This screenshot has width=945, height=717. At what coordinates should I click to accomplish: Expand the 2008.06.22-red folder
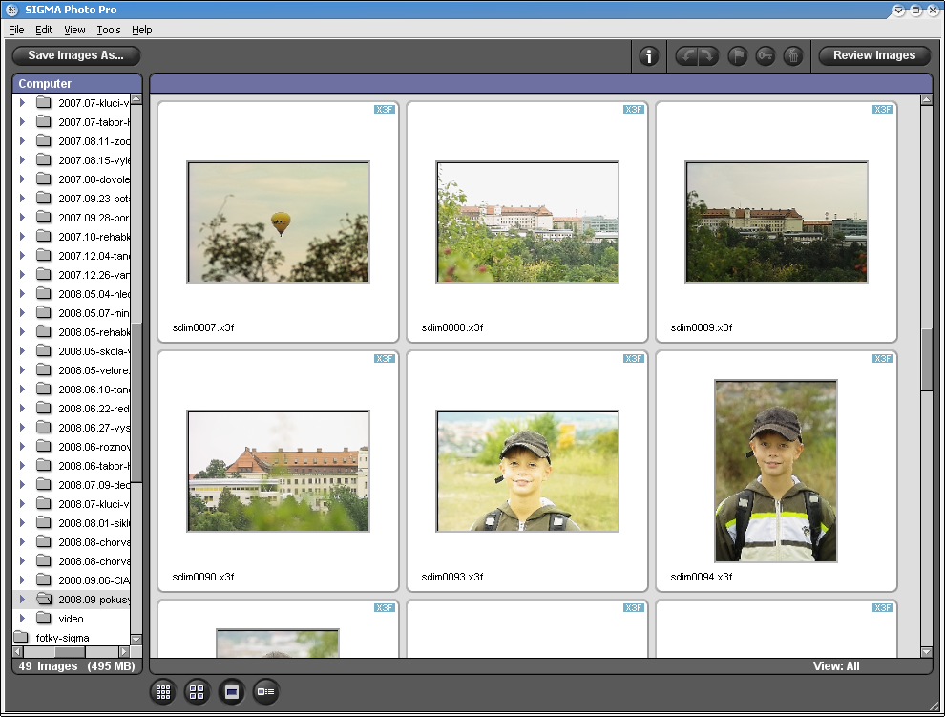click(22, 409)
